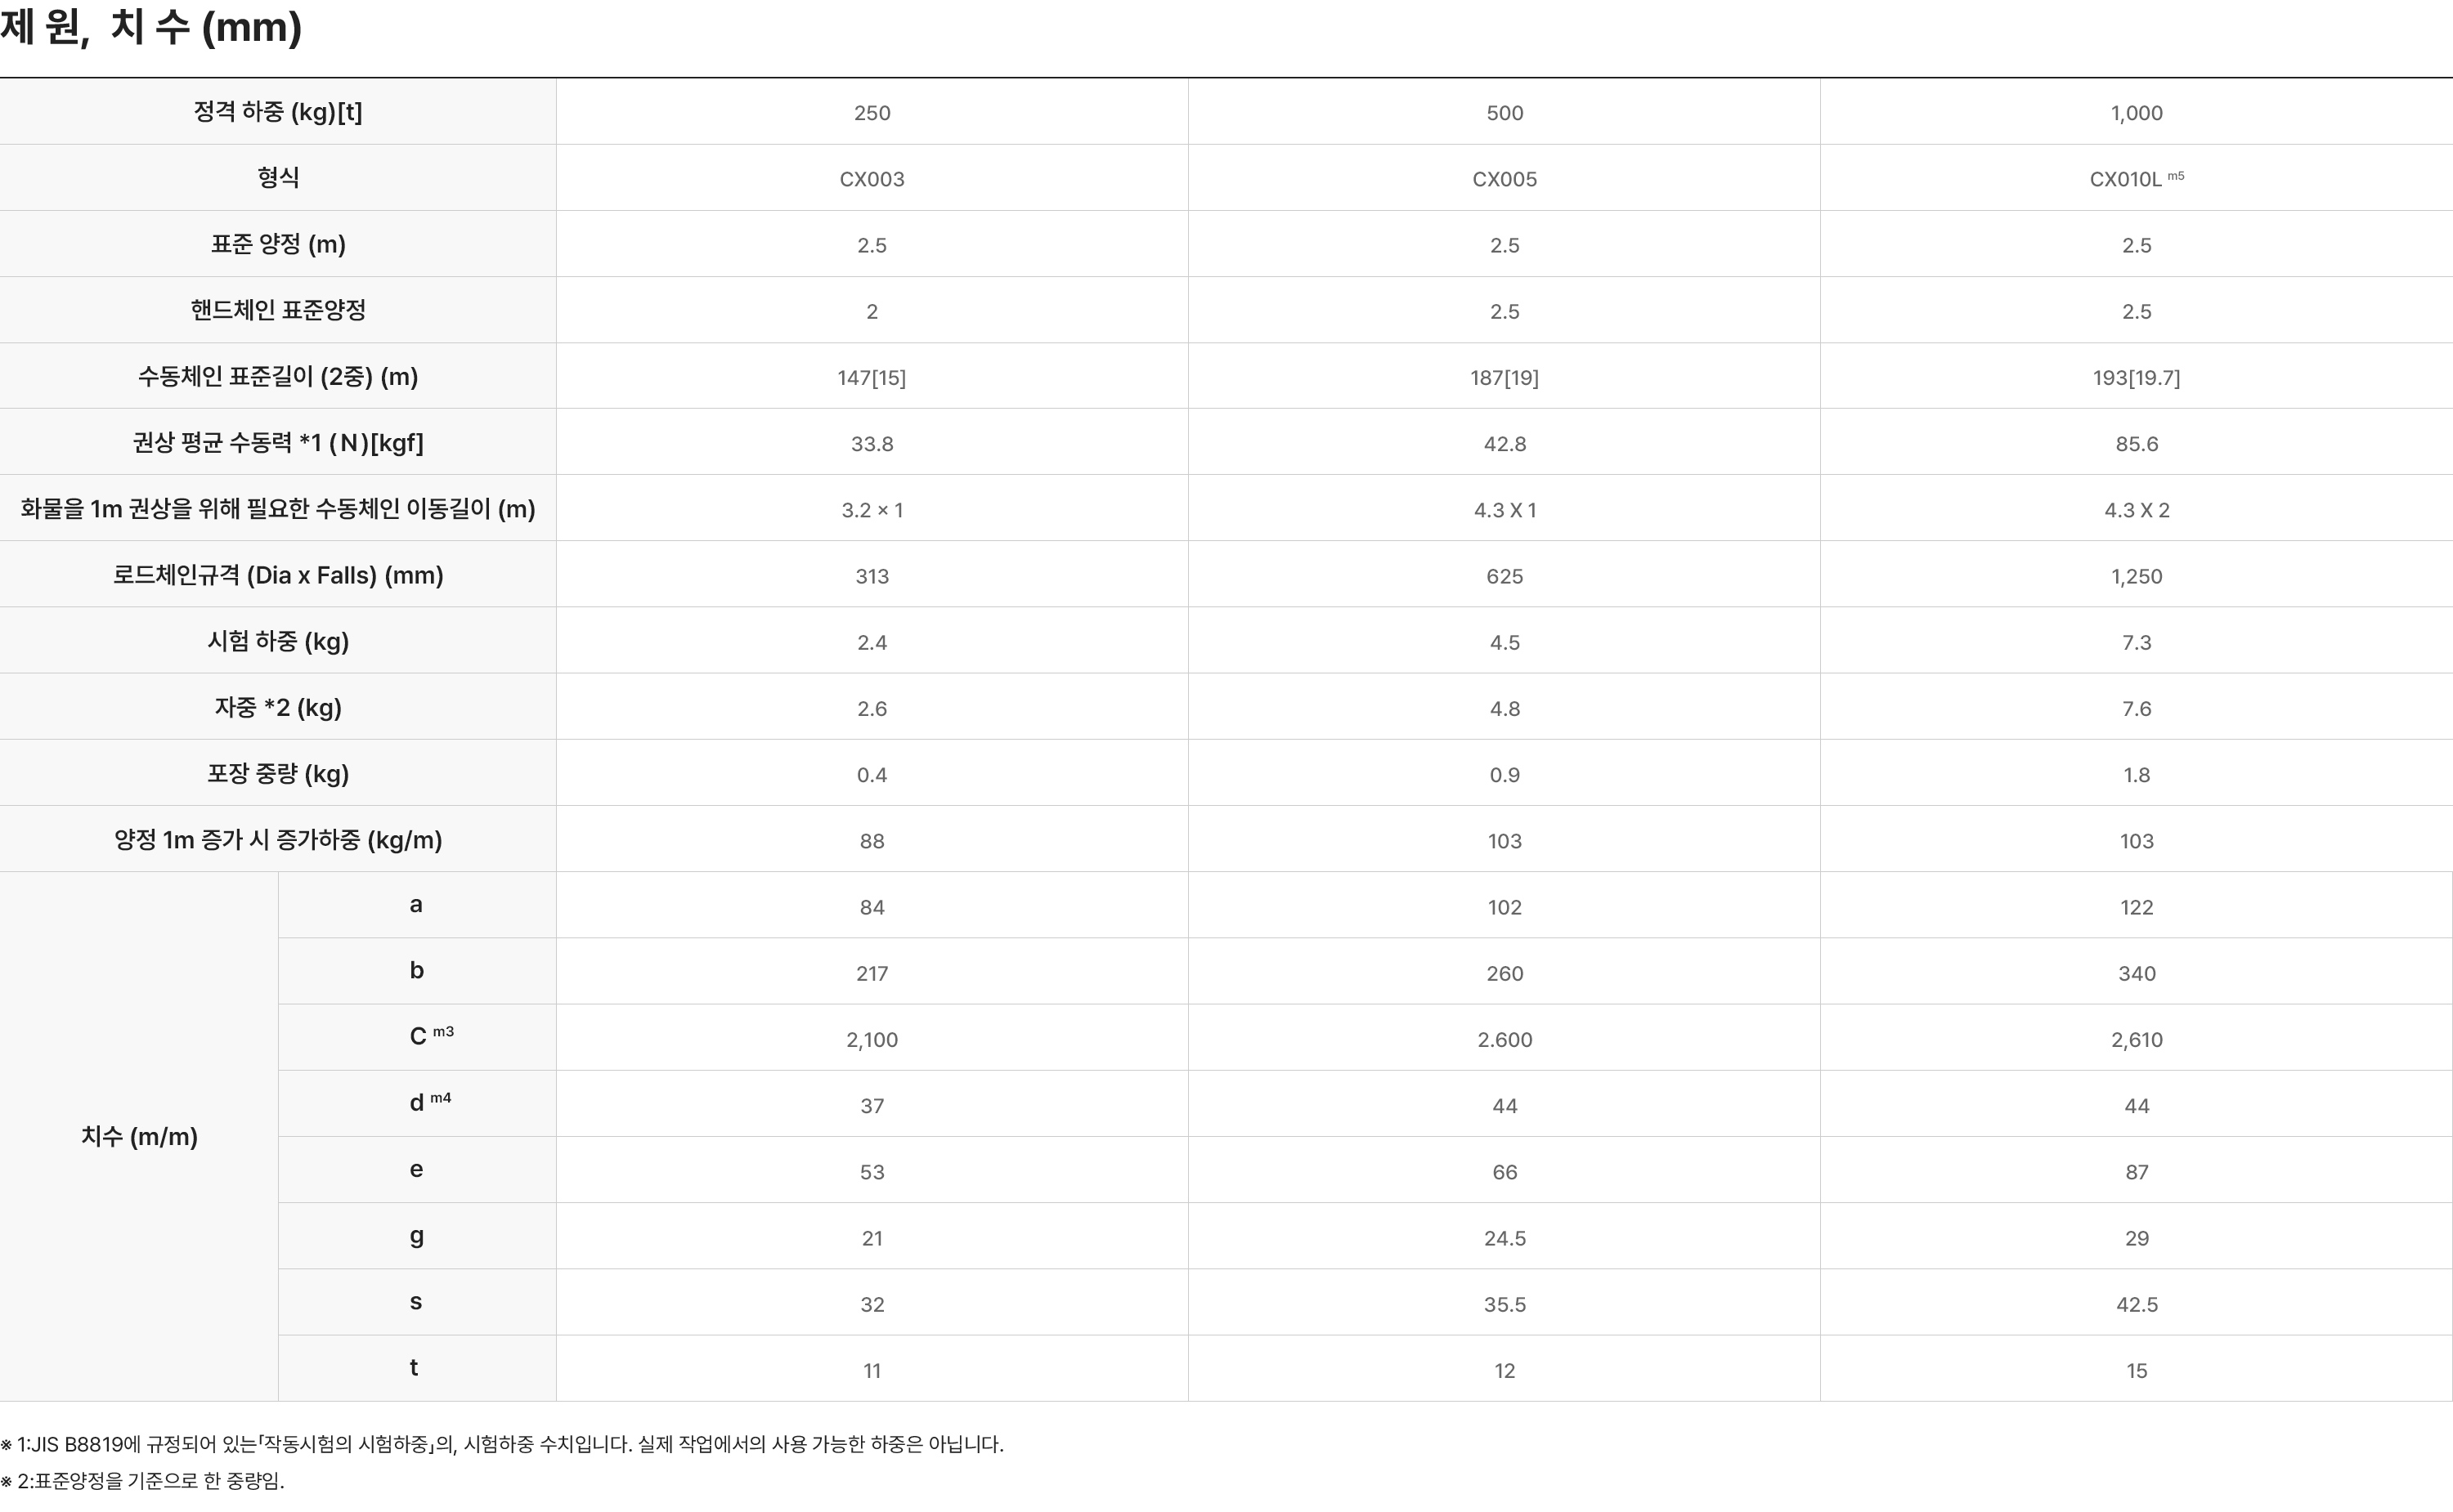Click the 형식 row header
Image resolution: width=2453 pixels, height=1512 pixels.
coord(277,178)
